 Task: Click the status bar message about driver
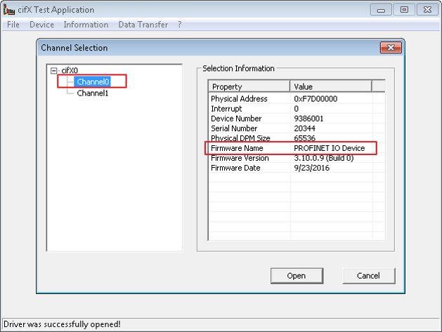[x=62, y=324]
